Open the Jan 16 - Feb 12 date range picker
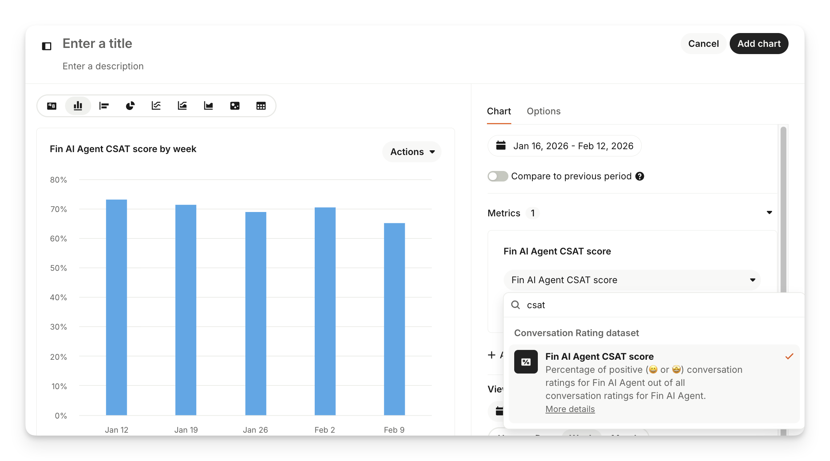 pos(564,146)
